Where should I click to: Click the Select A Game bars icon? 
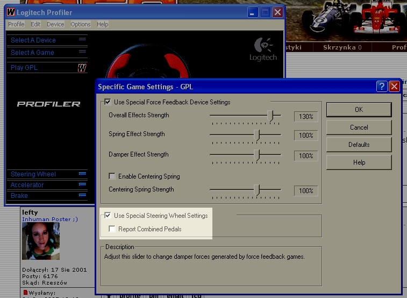click(x=83, y=52)
